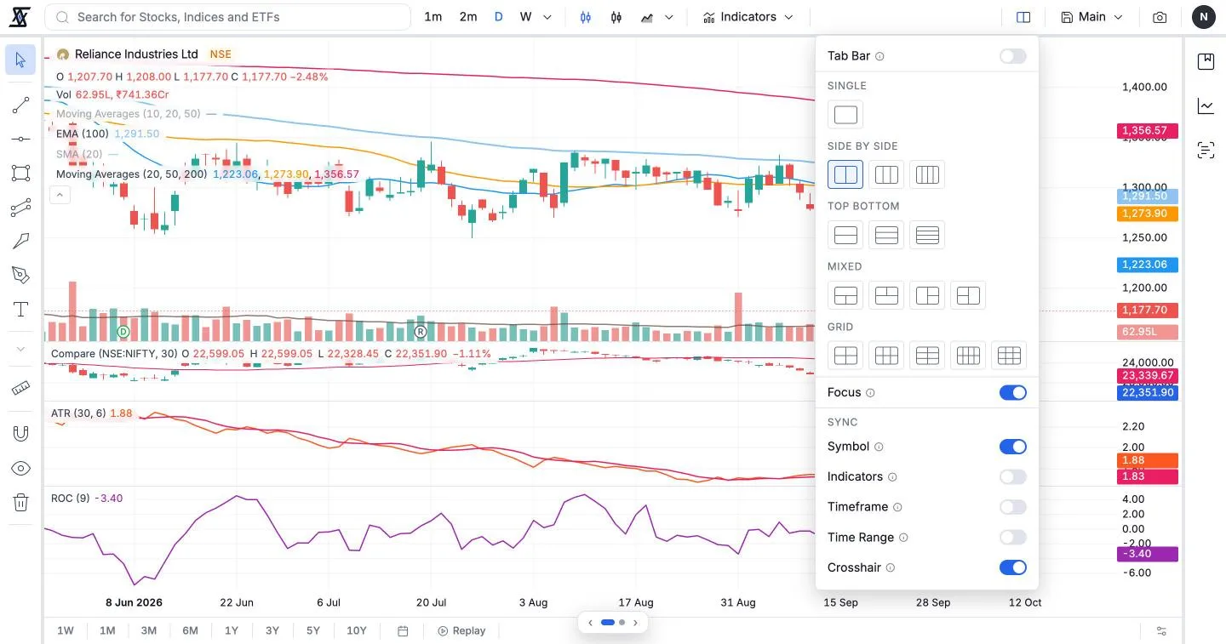The height and width of the screenshot is (644, 1226).
Task: Enable Indicators sync
Action: [1013, 477]
